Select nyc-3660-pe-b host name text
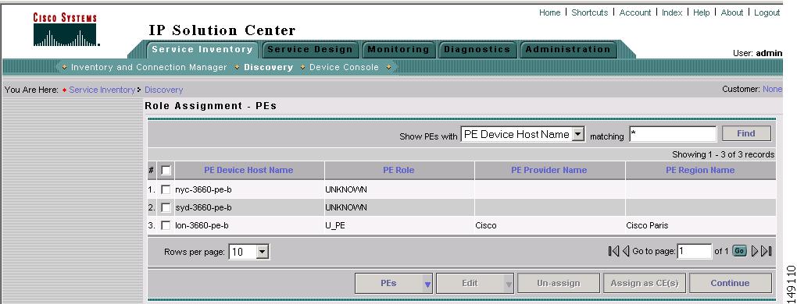Viewport: 797px width, 304px height. (204, 189)
